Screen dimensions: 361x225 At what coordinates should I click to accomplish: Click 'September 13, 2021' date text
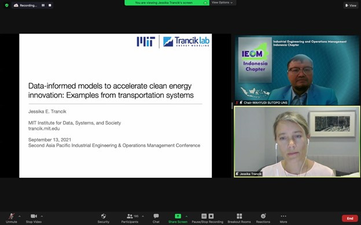[50, 140]
